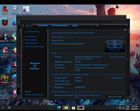Image resolution: width=140 pixels, height=111 pixels.
Task: Click the Control Panel taskbar button
Action: (81, 108)
